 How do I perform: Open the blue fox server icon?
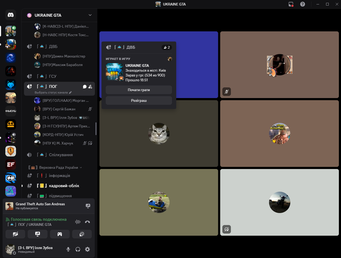click(11, 84)
